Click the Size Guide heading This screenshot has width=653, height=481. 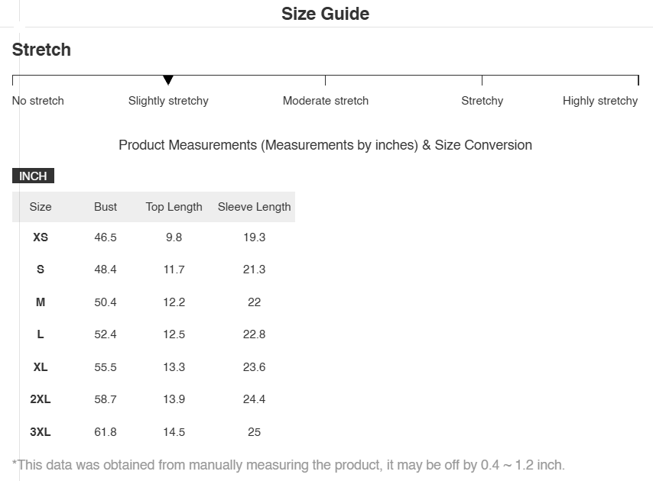tap(325, 14)
